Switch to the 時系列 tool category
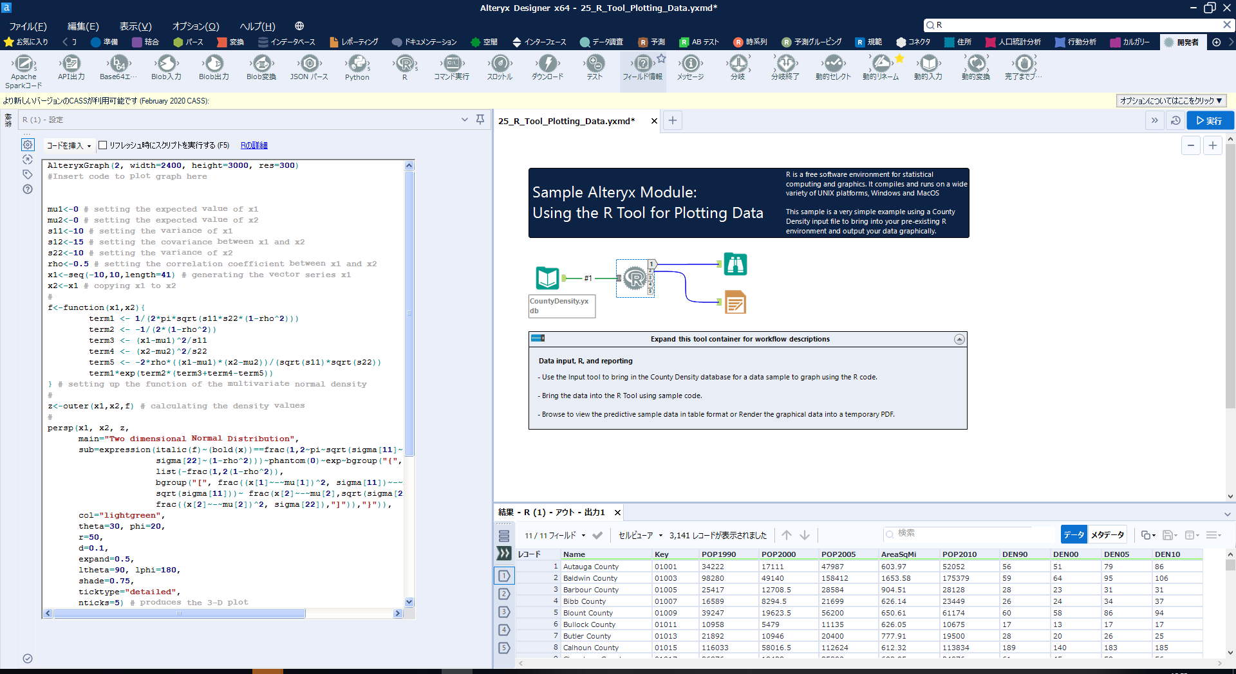 coord(751,42)
